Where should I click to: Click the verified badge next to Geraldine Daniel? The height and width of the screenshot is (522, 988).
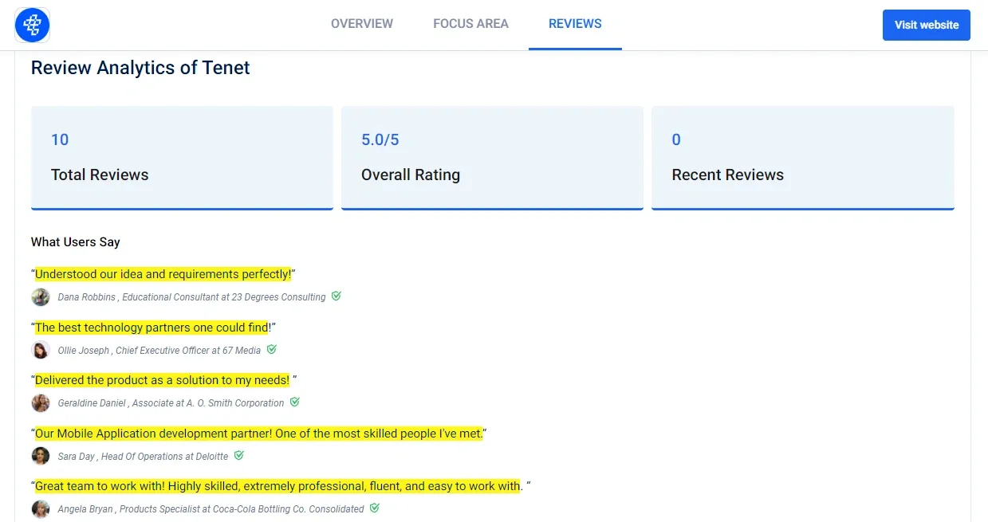(294, 402)
